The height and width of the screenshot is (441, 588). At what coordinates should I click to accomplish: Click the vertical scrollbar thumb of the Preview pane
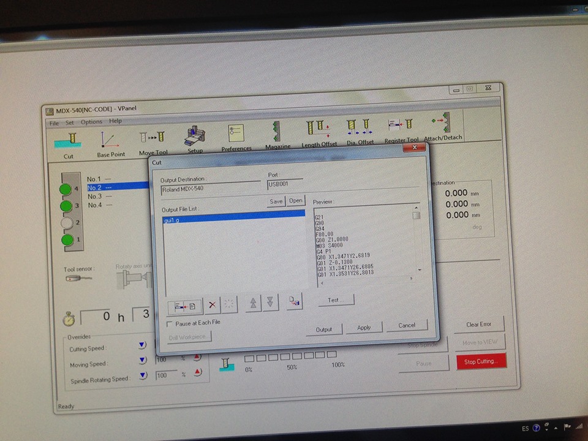[x=417, y=216]
